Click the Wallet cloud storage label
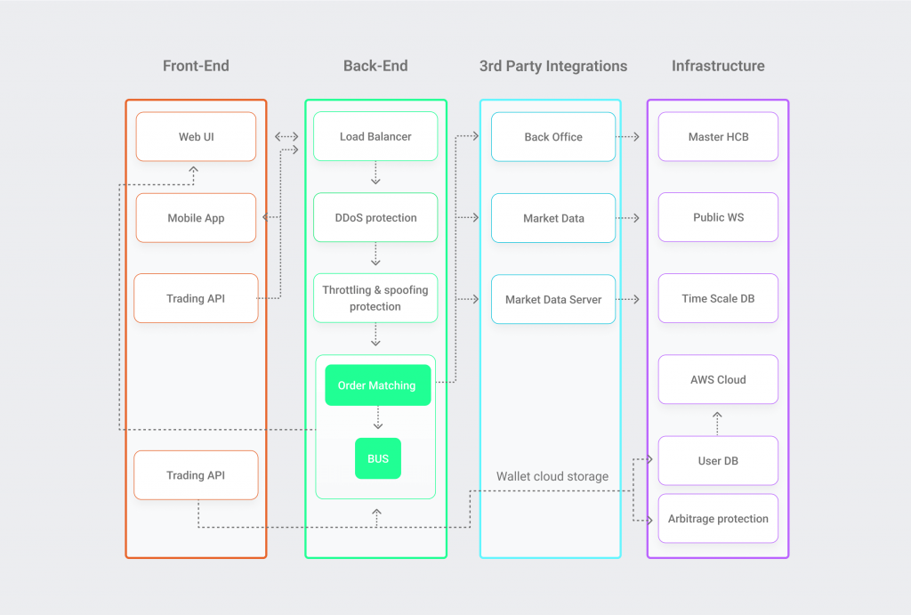This screenshot has width=911, height=615. 552,476
